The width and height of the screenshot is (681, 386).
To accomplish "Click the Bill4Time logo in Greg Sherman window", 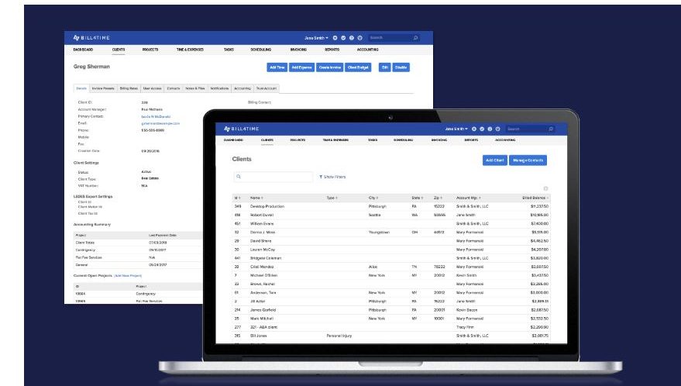I will [x=91, y=38].
